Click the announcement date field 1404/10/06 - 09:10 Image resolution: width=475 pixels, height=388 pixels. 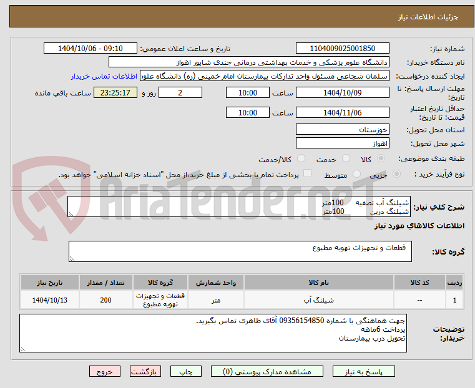tap(91, 49)
